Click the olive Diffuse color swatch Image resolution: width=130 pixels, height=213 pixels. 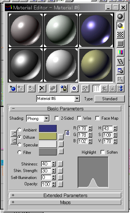coord(48,136)
